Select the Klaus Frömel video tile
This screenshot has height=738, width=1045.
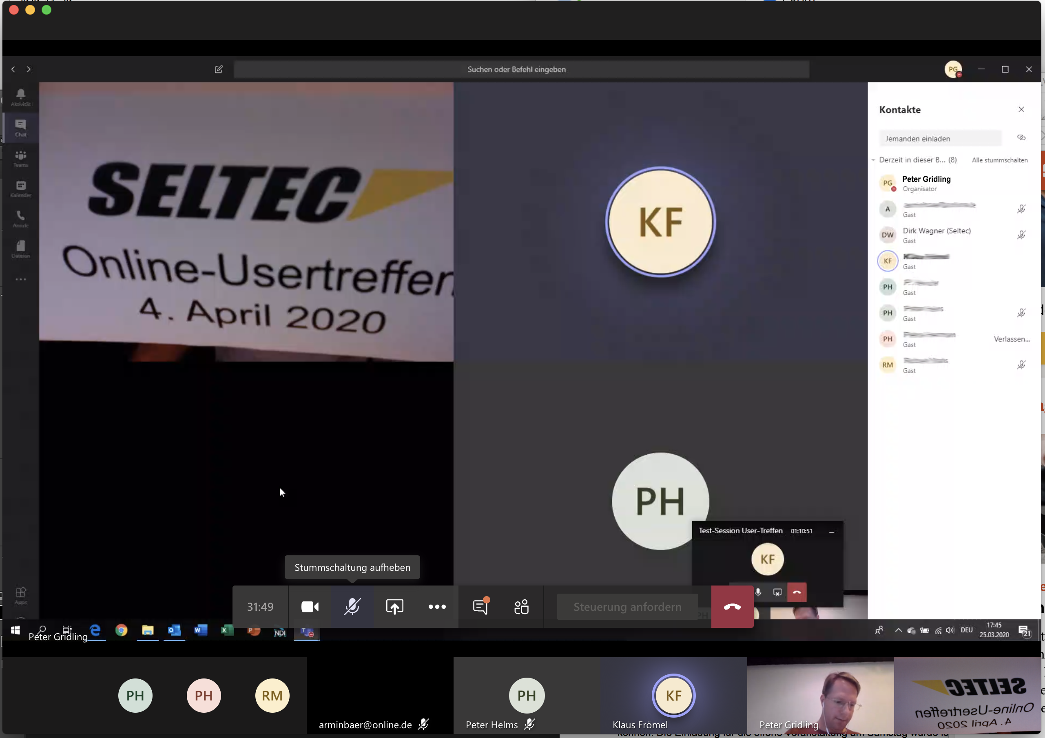(673, 695)
